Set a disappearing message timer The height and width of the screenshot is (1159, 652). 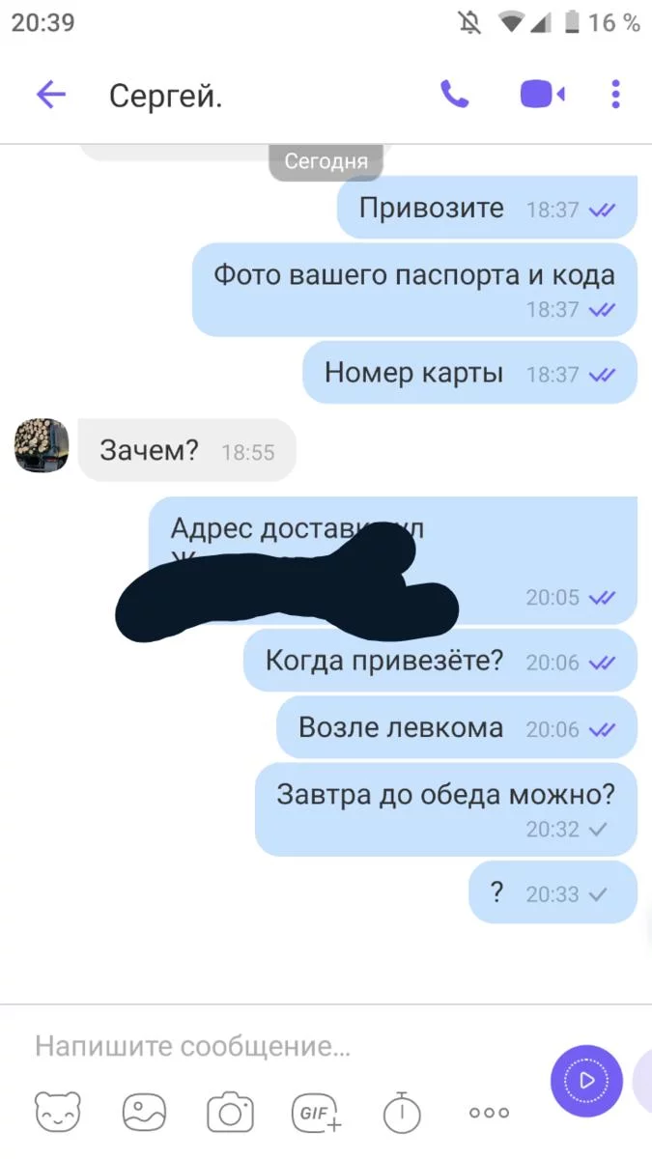[x=402, y=1113]
